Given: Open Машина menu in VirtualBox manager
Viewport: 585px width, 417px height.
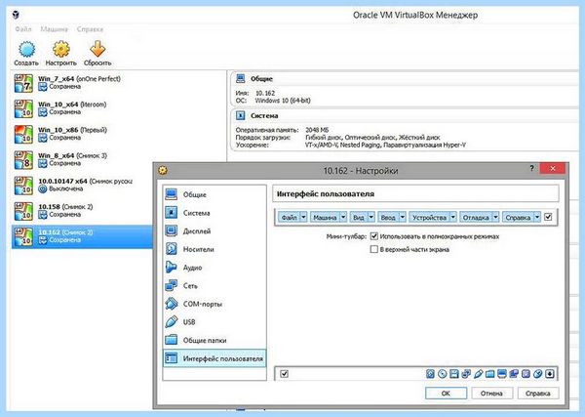Looking at the screenshot, I should pos(54,29).
